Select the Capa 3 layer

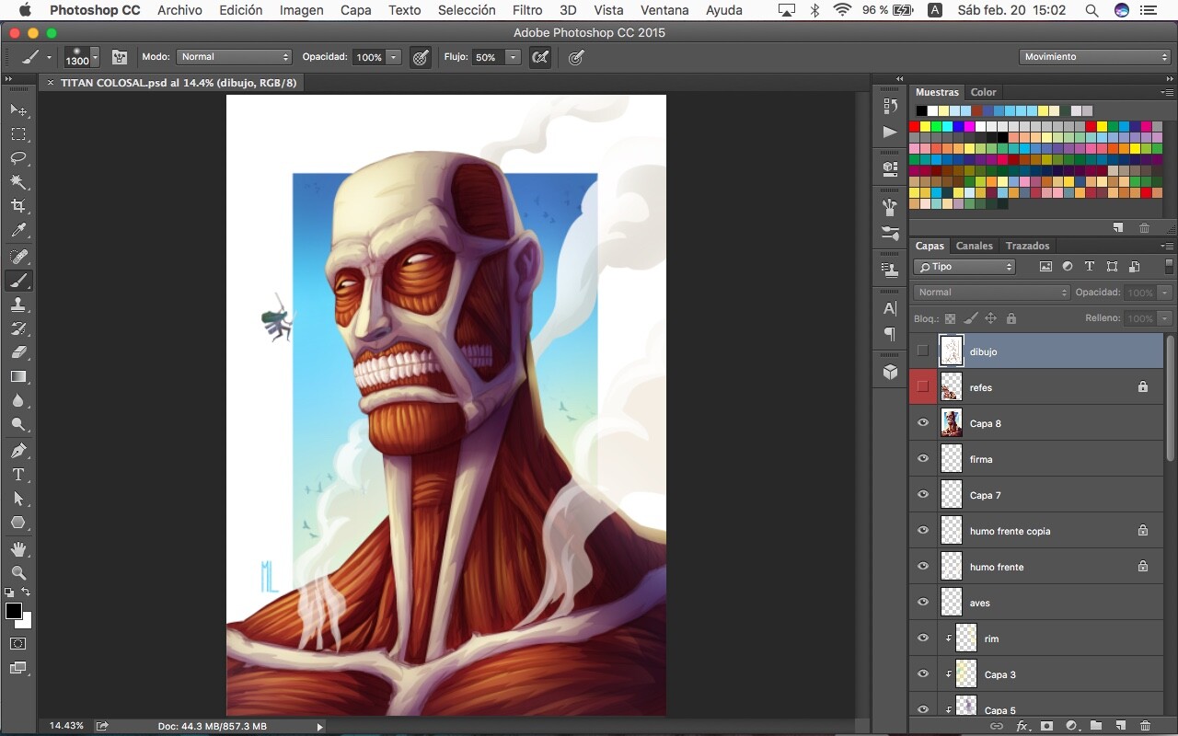[x=1049, y=674]
